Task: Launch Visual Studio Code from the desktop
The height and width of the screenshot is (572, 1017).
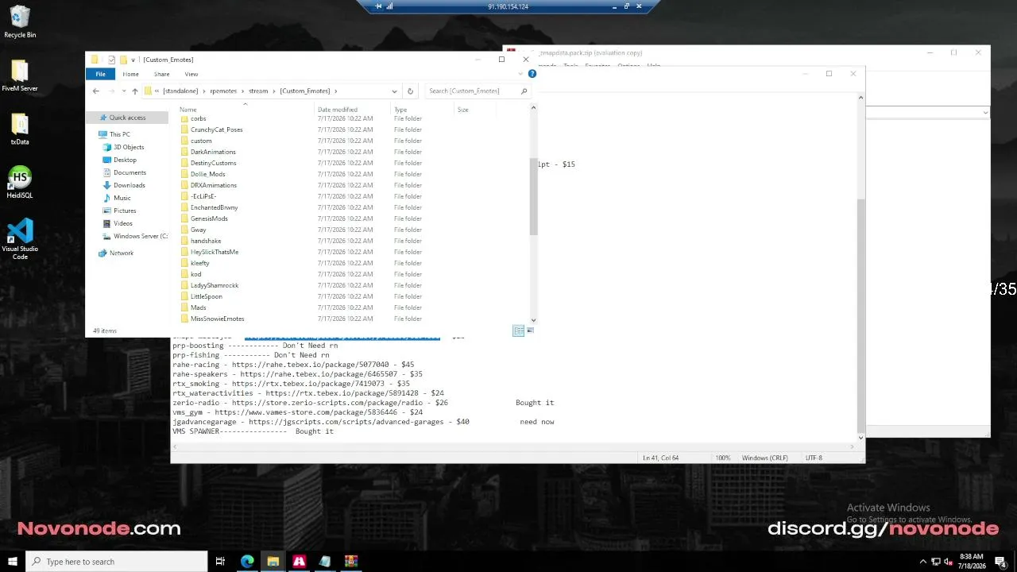Action: click(20, 238)
